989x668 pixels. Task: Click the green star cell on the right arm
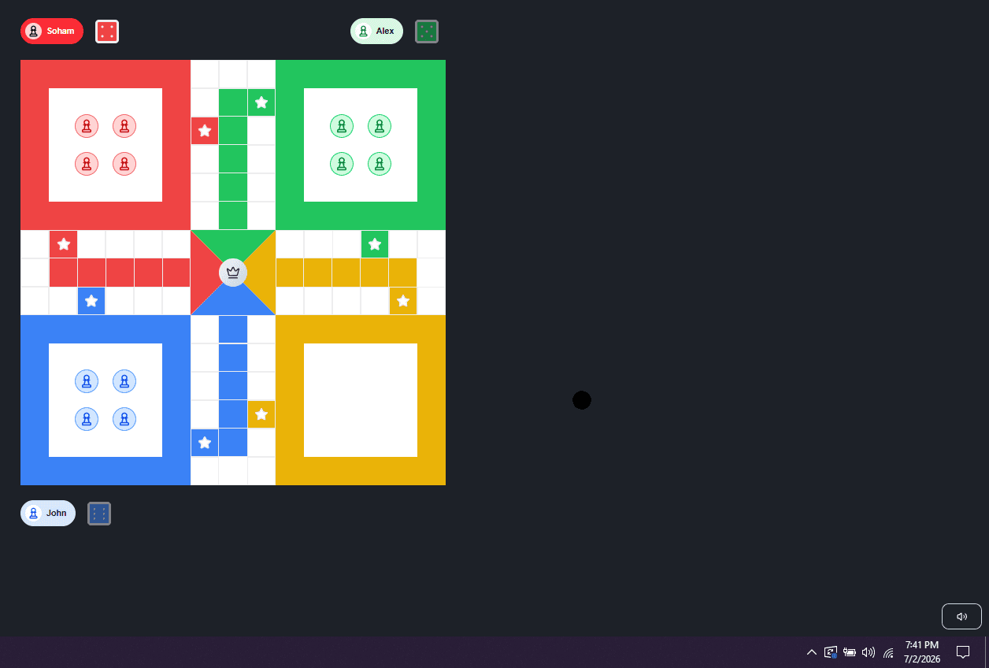pos(375,244)
